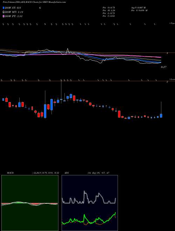Viewport: 175px width, 231px height.
Task: Click the 'Pre L: 0.78' low value
Action: click(x=109, y=13)
